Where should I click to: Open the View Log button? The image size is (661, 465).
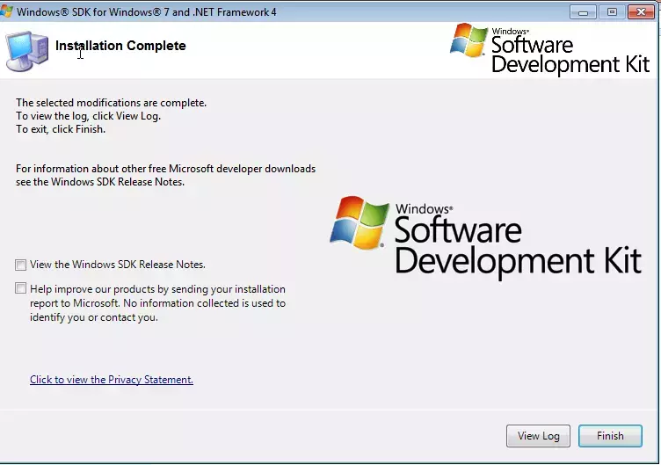click(538, 435)
